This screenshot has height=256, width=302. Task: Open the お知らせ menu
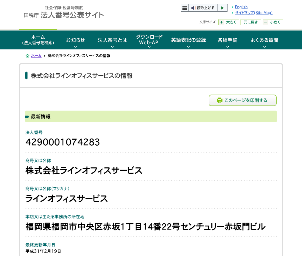[x=75, y=40]
